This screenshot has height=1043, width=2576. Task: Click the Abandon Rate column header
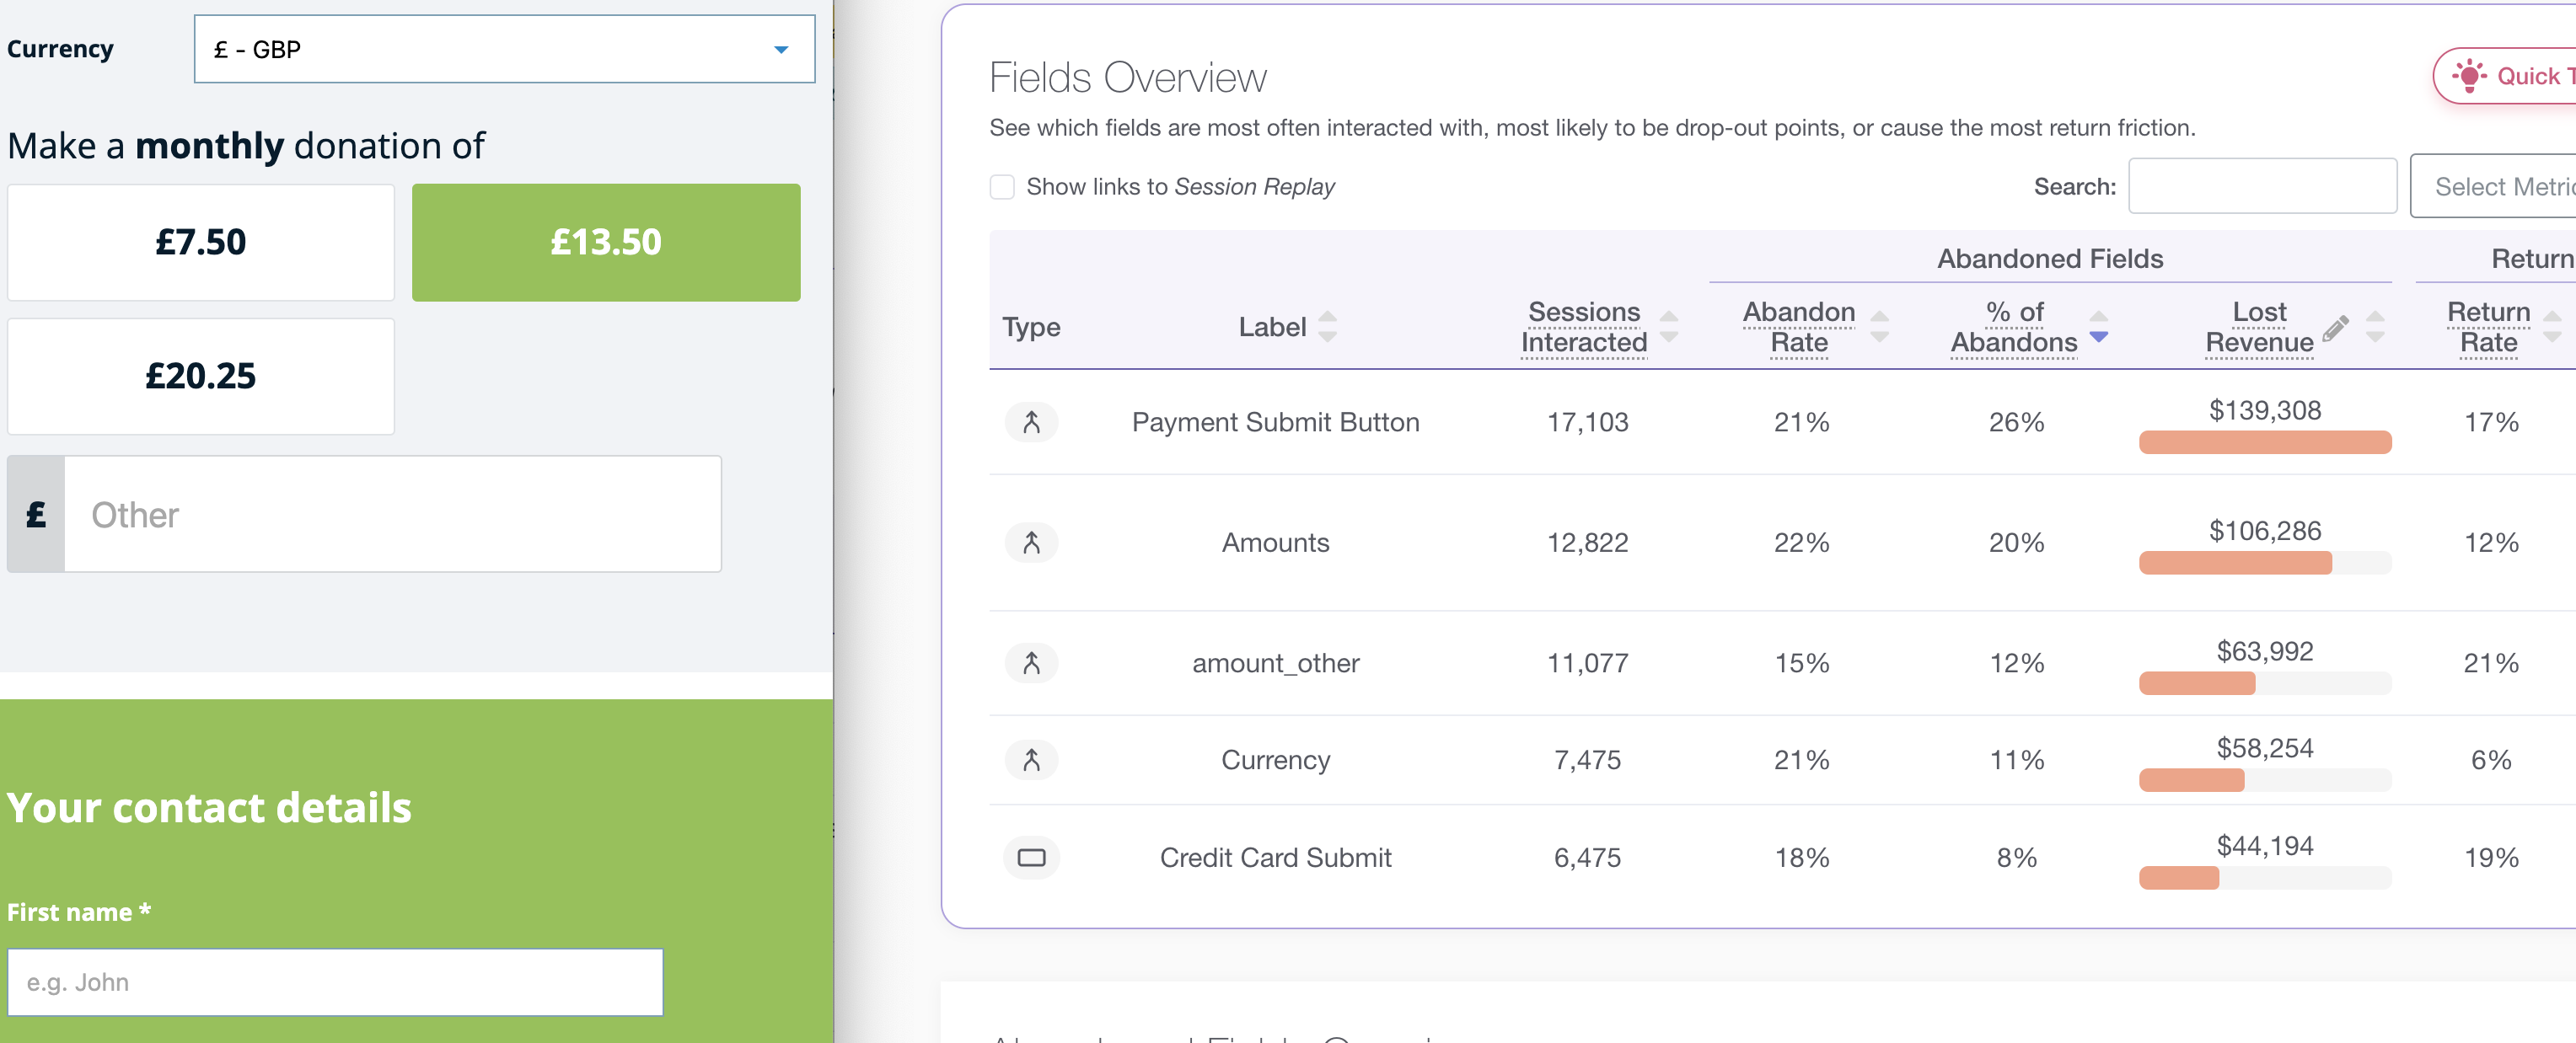click(x=1798, y=327)
